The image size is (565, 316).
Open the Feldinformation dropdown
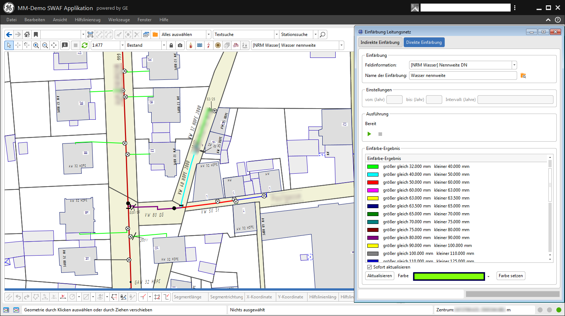click(514, 65)
